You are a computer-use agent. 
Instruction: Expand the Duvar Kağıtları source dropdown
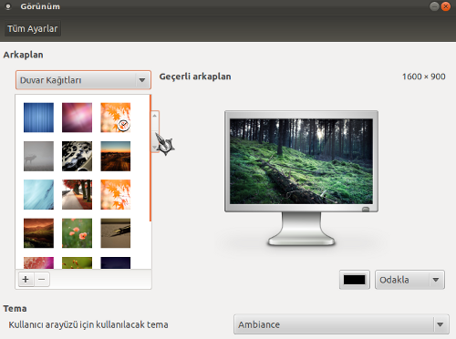[83, 80]
